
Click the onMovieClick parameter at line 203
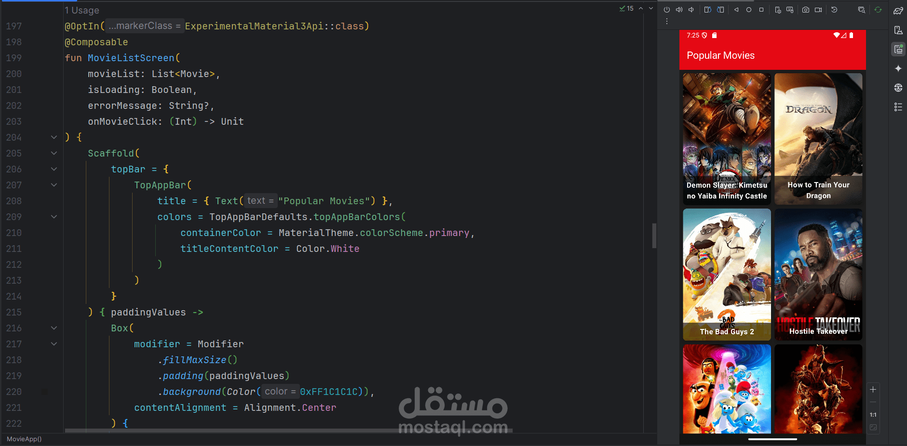coord(122,121)
